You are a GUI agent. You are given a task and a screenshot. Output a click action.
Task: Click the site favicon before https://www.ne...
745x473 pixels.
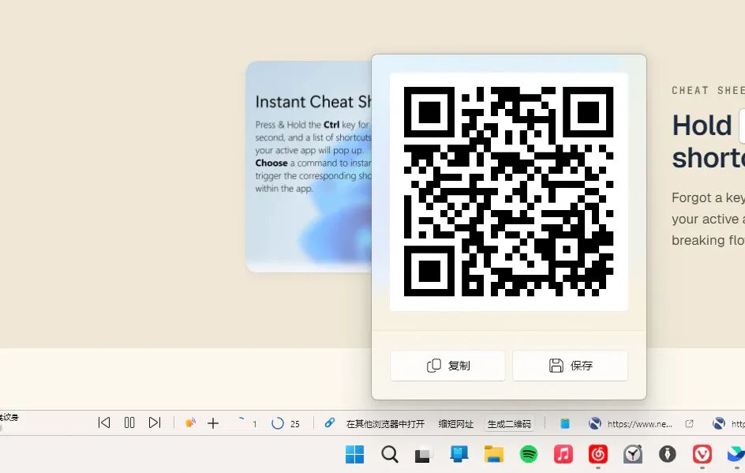point(595,423)
